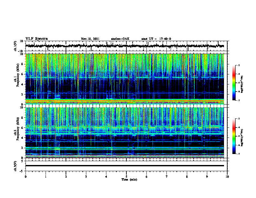Click the flat ch.3 voltage line
Image resolution: width=256 pixels, height=198 pixels.
[x=125, y=166]
